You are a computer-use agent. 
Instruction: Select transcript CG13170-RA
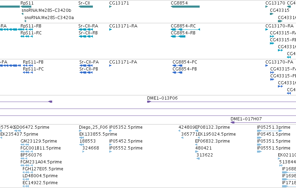click(279, 26)
